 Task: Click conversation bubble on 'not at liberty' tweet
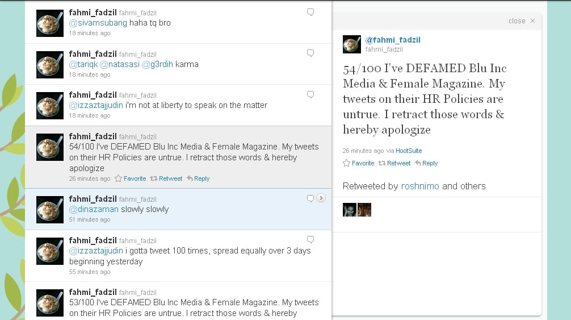click(310, 95)
